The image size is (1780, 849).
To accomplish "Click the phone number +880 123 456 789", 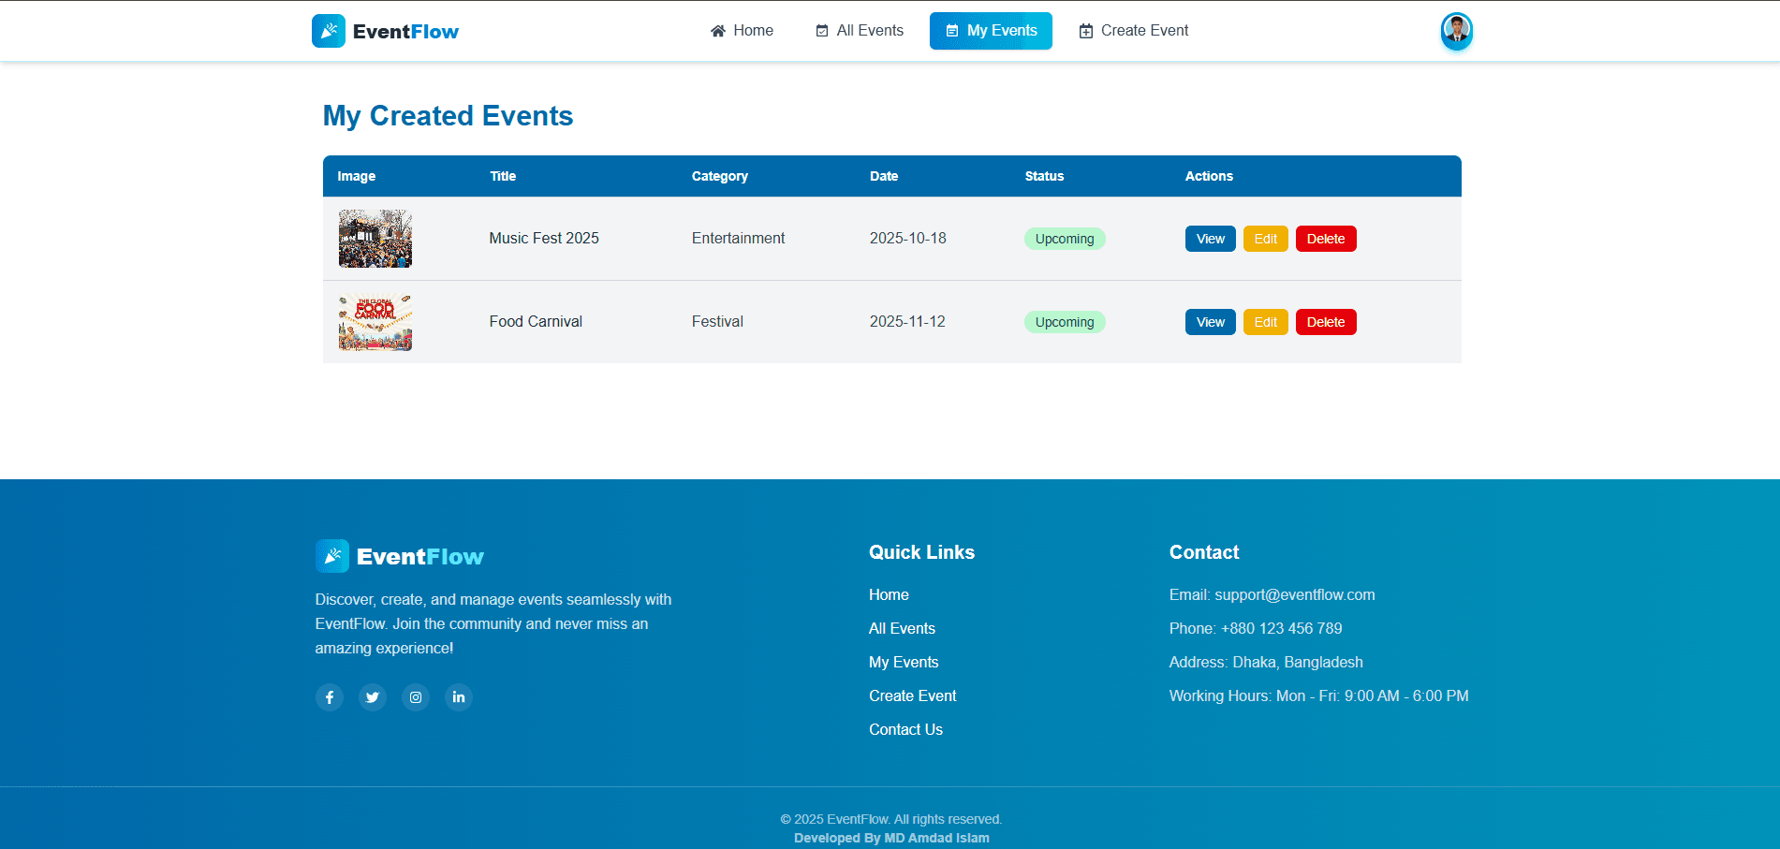I will point(1282,628).
